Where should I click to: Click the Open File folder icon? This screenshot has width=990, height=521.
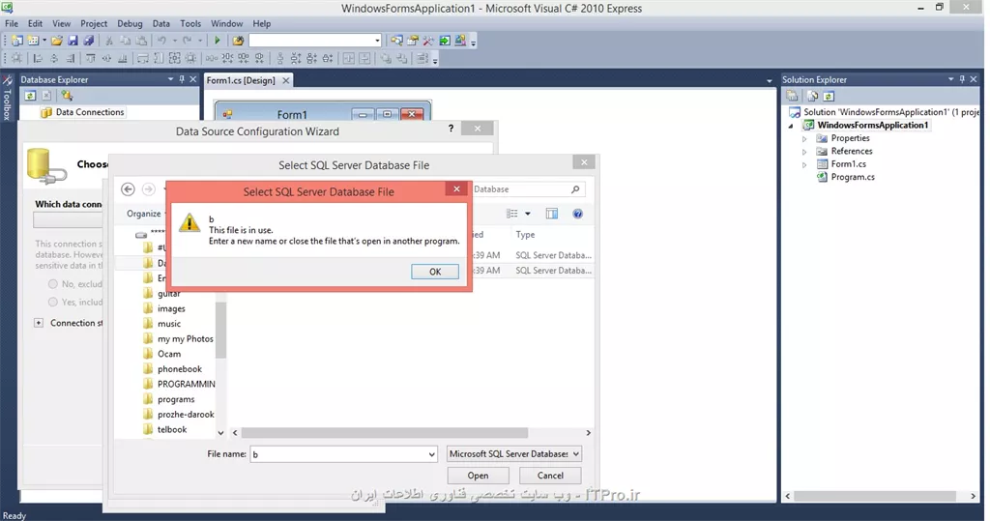pyautogui.click(x=57, y=41)
